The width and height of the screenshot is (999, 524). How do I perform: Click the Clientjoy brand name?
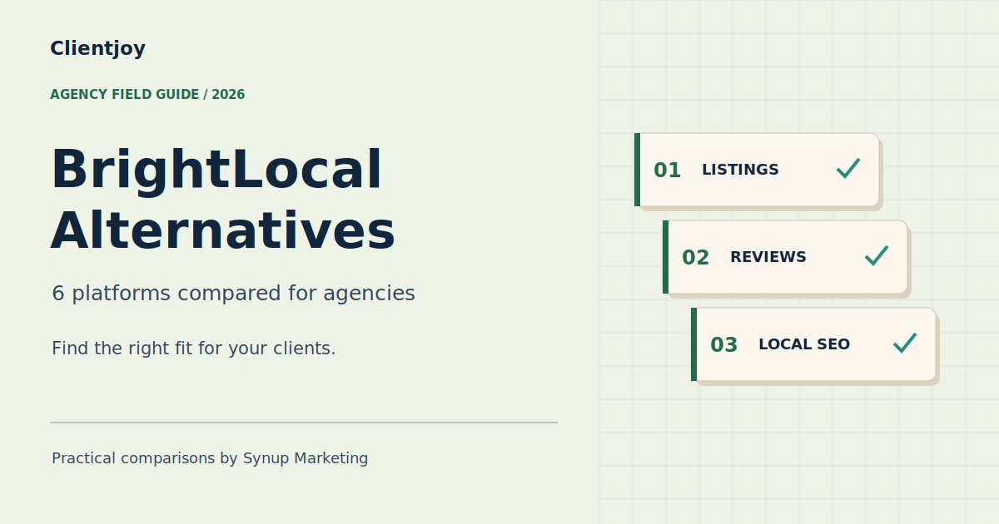coord(97,48)
